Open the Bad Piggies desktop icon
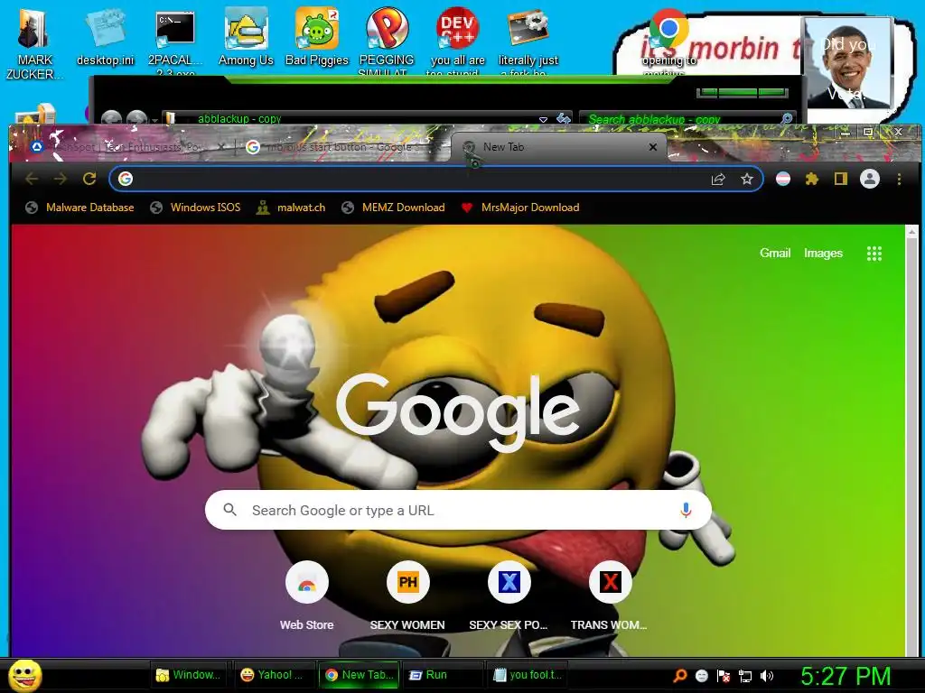Viewport: 925px width, 693px height. point(317,38)
